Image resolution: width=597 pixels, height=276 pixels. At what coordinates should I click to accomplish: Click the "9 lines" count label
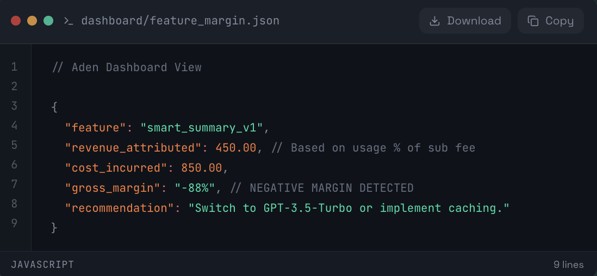pos(568,265)
